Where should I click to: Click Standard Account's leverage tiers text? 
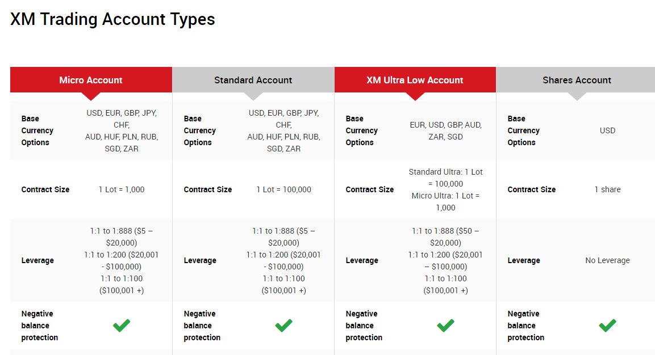(x=283, y=260)
